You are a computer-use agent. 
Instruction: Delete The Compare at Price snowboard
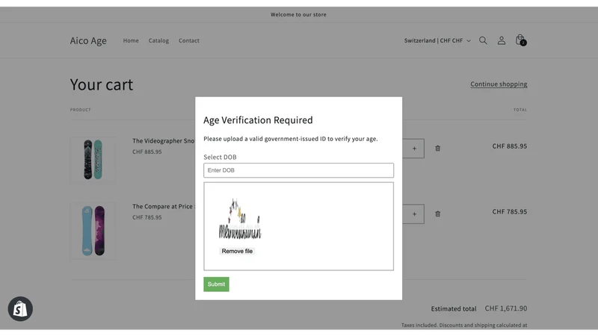[437, 214]
